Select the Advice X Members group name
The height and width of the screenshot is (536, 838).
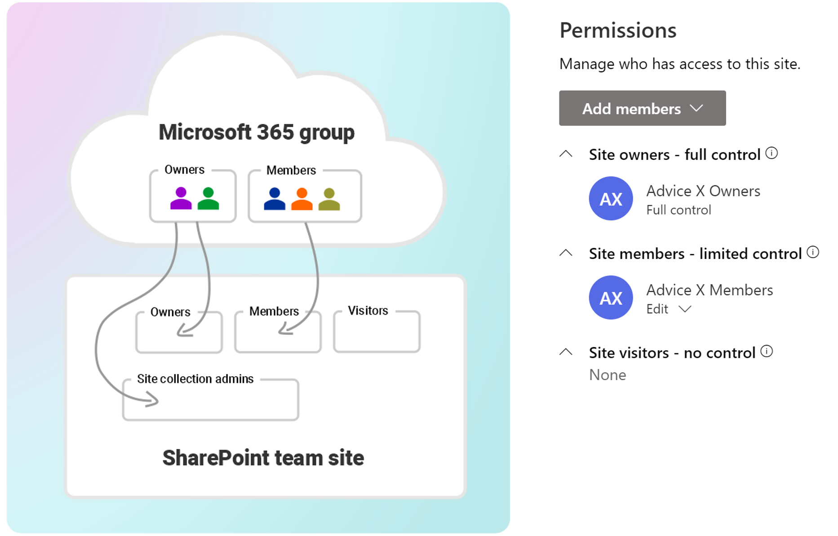[709, 290]
